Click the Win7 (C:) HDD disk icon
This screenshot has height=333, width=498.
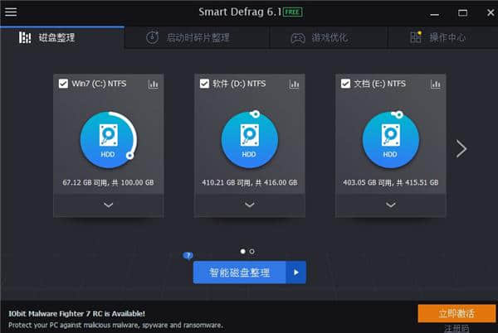pos(109,138)
